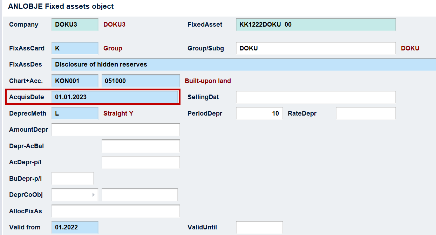
Task: Click the empty RateDepr field
Action: pos(366,113)
